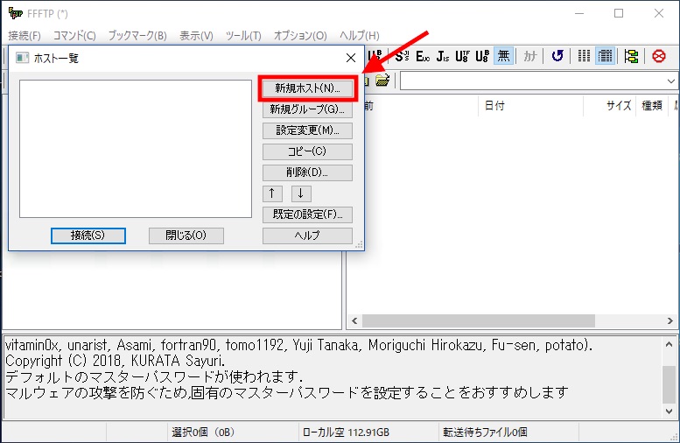This screenshot has width=680, height=443.
Task: Click the 削除(D)... button
Action: tap(307, 172)
